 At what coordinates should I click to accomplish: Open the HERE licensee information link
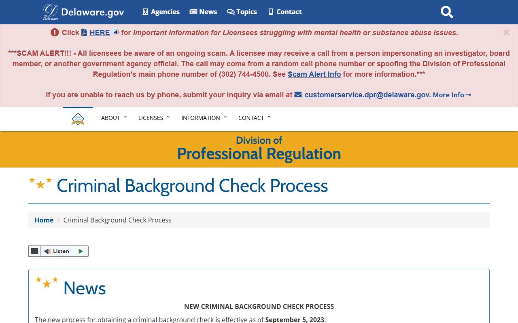point(100,33)
